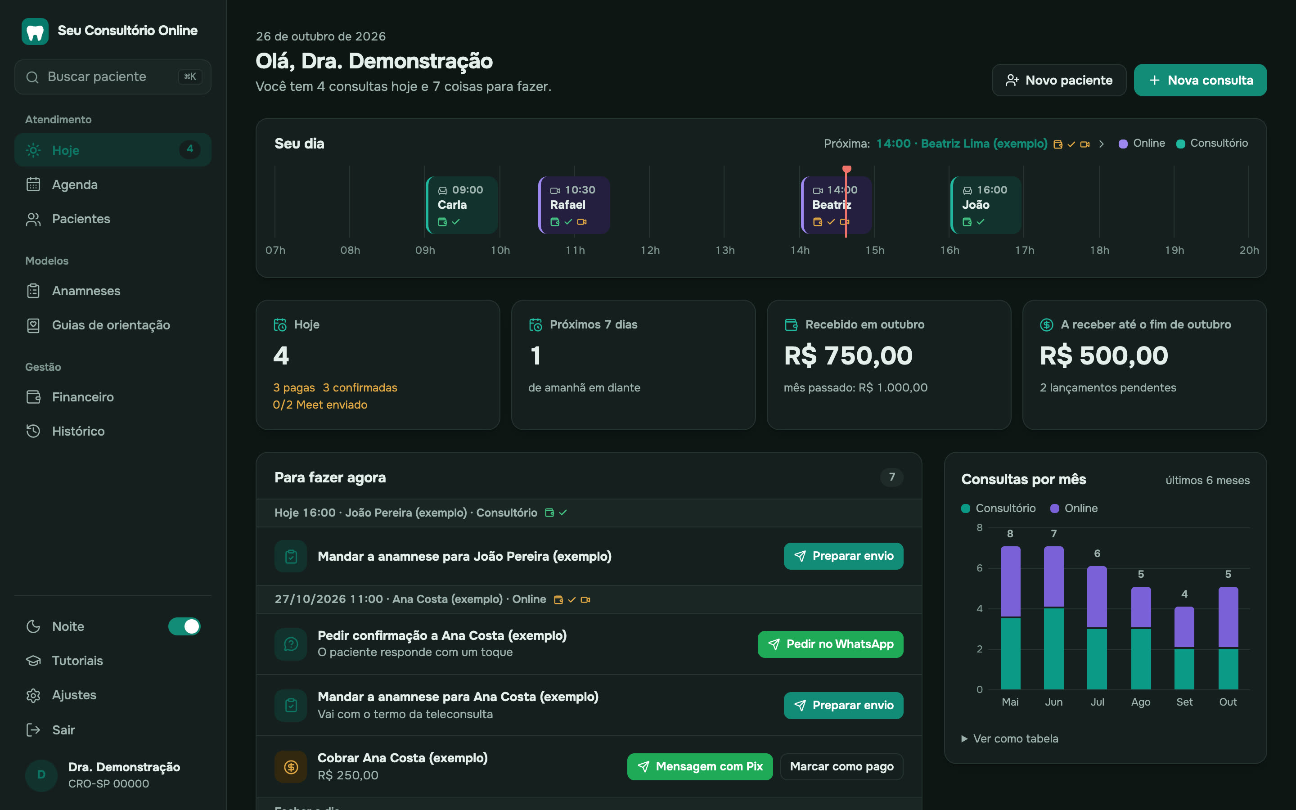Click the coin icon for Cobrar Ana Costa

point(291,767)
